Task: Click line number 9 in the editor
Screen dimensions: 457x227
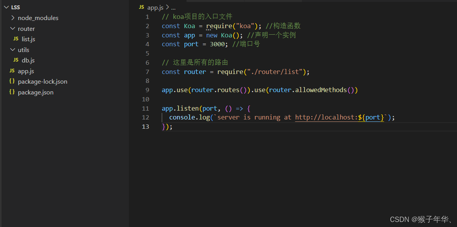Action: point(147,90)
